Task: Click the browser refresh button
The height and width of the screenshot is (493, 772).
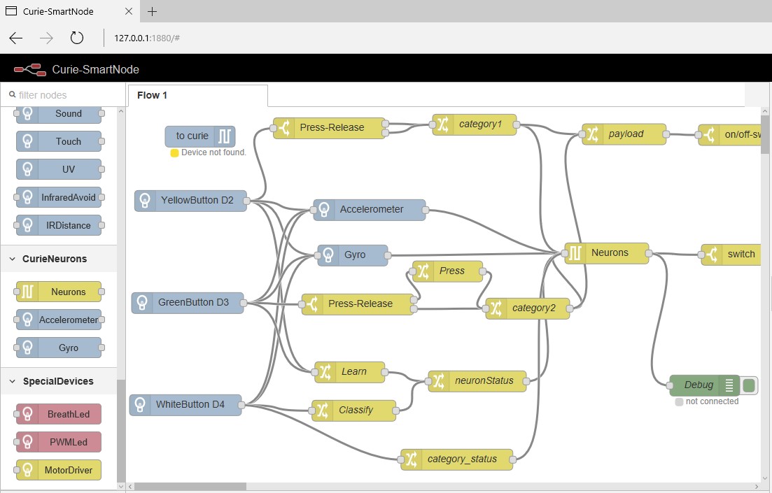Action: [x=77, y=38]
